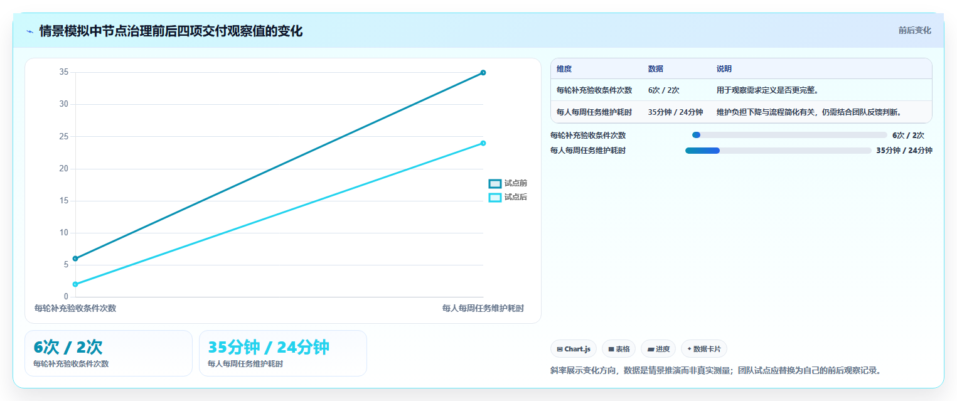Click the 试点前 data point at value 6
957x401 pixels.
click(75, 259)
